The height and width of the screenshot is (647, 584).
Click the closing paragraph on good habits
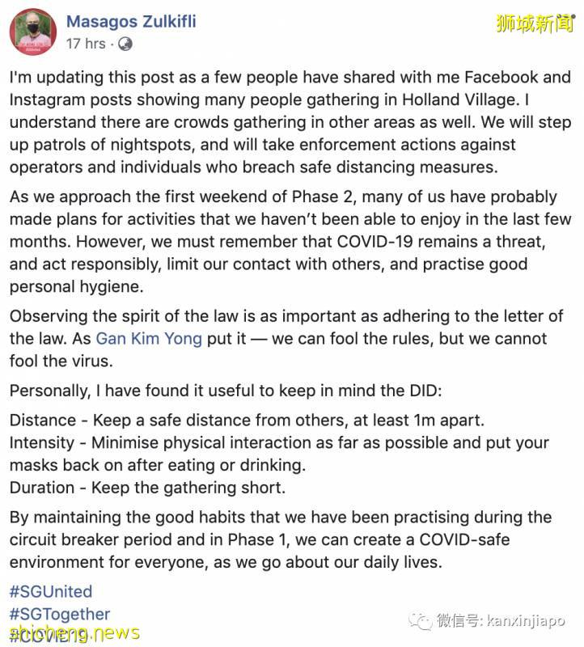(281, 539)
